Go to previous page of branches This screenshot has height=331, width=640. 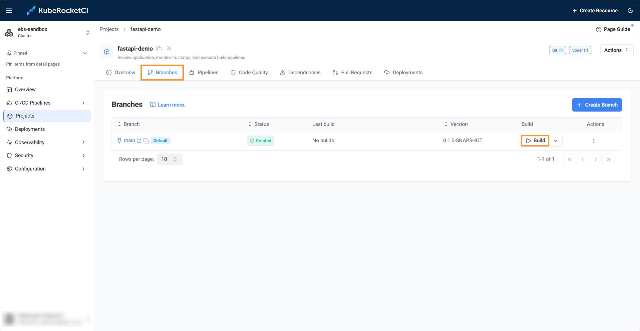(x=583, y=160)
